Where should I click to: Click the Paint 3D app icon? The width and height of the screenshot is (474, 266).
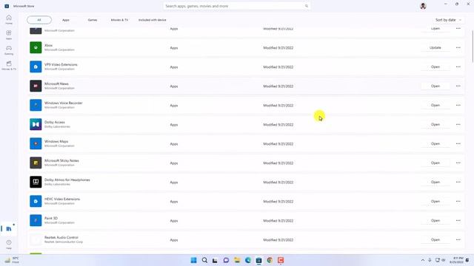(x=36, y=220)
